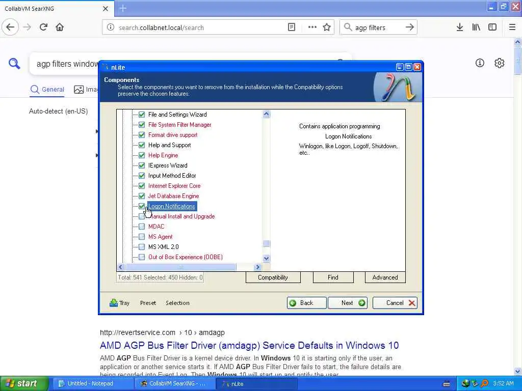Open Firefox hamburger menu

[x=512, y=27]
